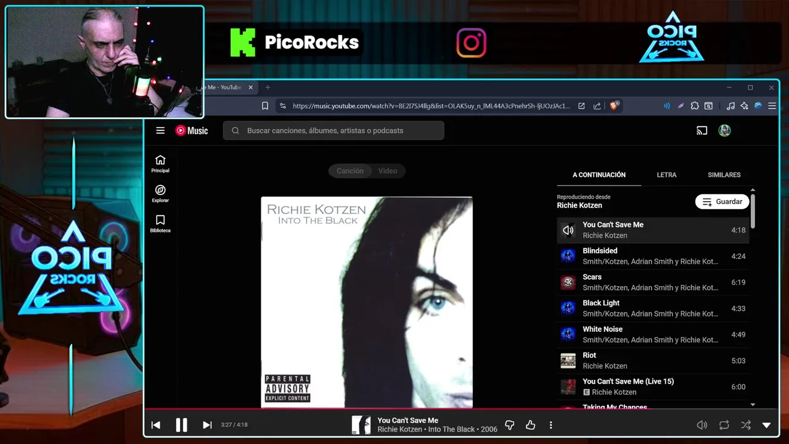Open the browser extensions puzzle icon
Image resolution: width=789 pixels, height=444 pixels.
click(x=695, y=106)
